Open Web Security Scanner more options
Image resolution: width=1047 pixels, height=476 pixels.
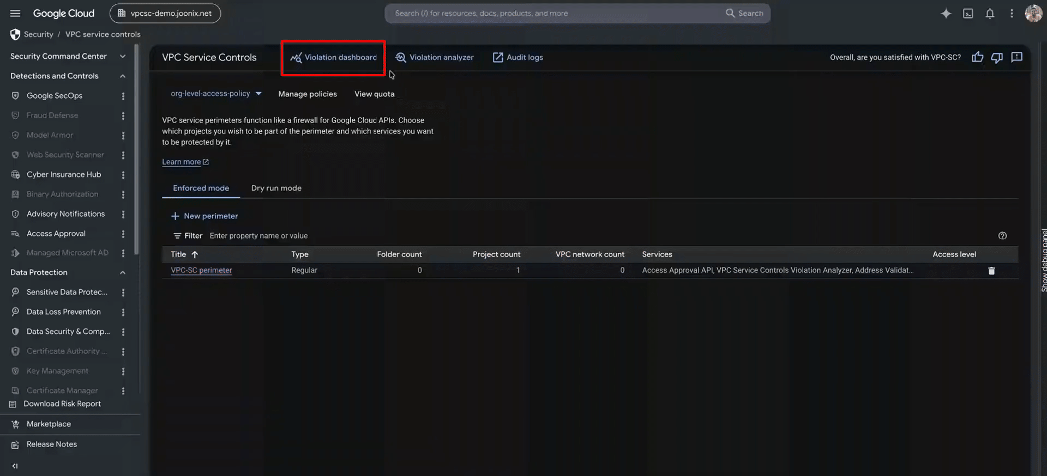pyautogui.click(x=123, y=155)
